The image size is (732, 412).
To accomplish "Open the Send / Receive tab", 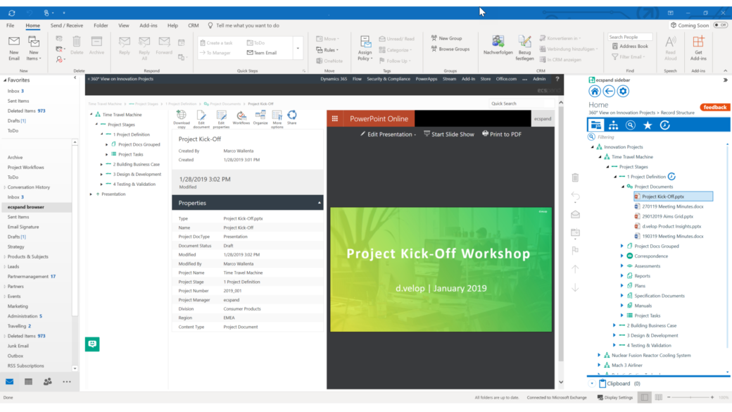I will click(x=67, y=25).
